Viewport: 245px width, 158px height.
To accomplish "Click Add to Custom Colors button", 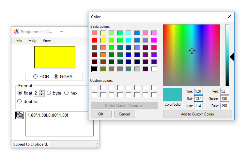I will pos(197,114).
